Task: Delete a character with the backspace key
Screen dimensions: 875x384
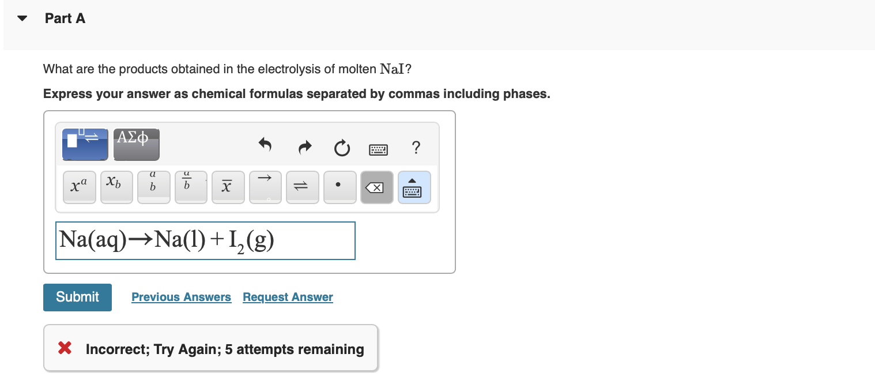Action: point(377,187)
